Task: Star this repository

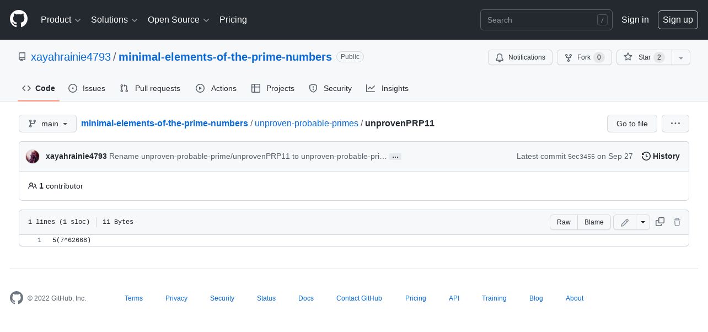Action: click(644, 57)
